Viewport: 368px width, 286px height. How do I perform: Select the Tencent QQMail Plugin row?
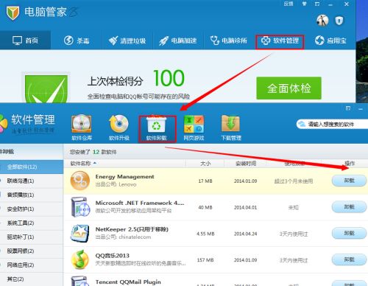[216, 280]
